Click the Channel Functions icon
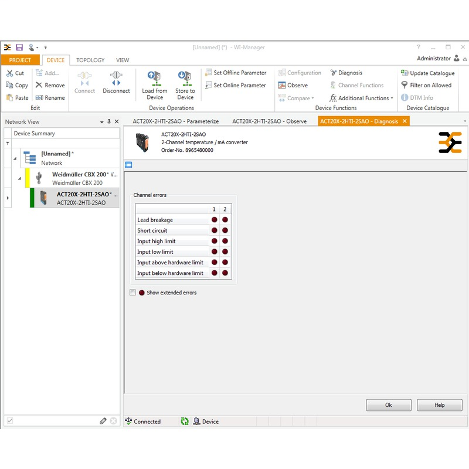Image resolution: width=469 pixels, height=469 pixels. 333,85
